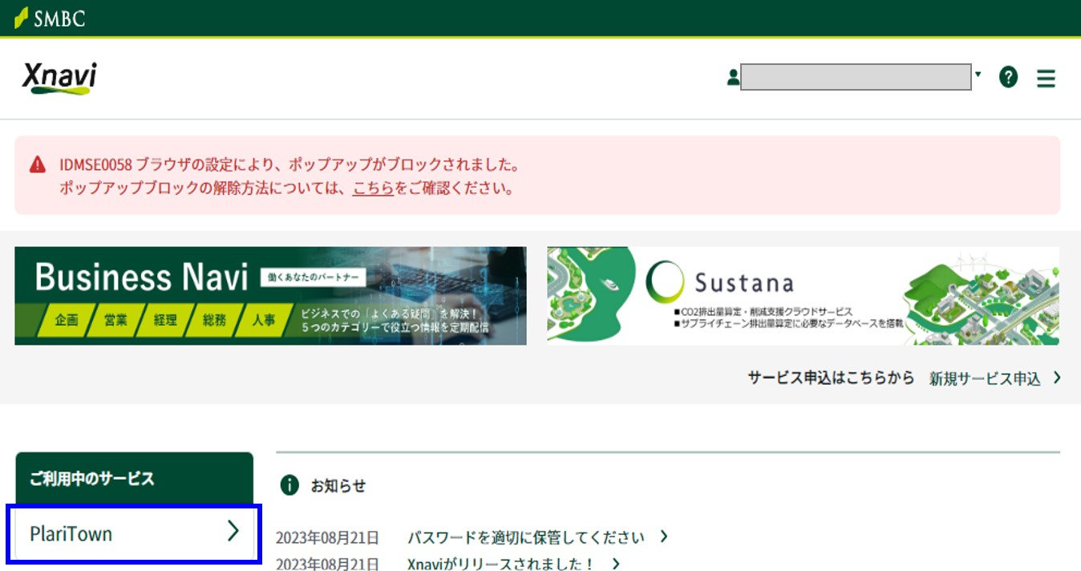The image size is (1081, 571).
Task: Open PlariTown service
Action: point(134,533)
